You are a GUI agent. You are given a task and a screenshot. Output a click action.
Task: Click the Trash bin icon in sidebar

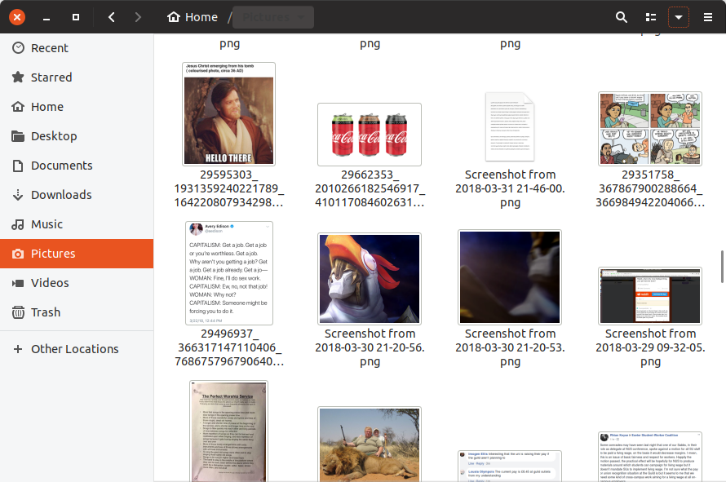18,312
